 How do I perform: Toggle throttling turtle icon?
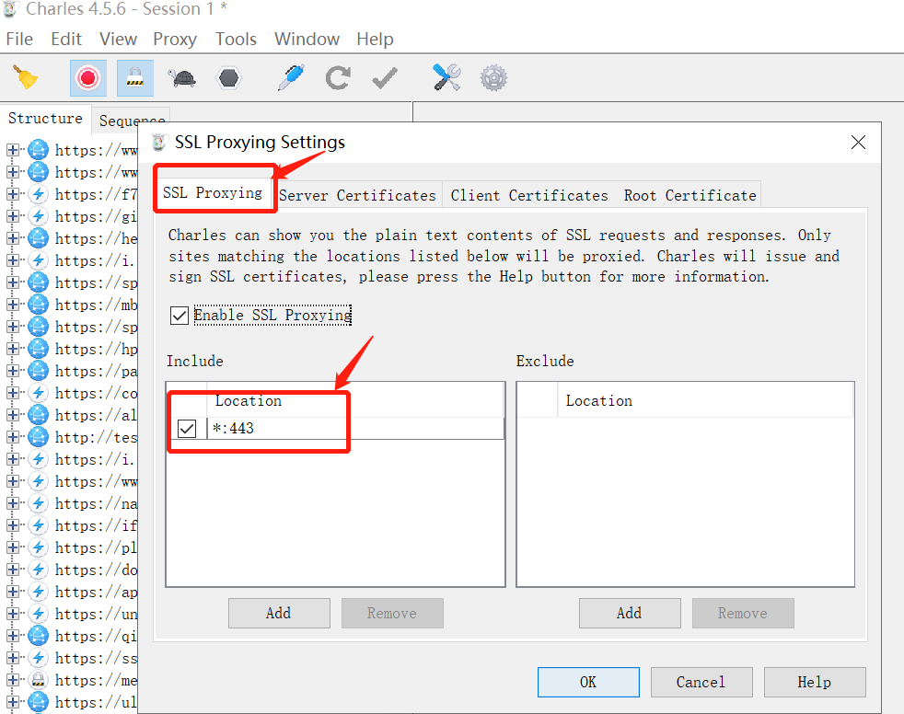[182, 78]
